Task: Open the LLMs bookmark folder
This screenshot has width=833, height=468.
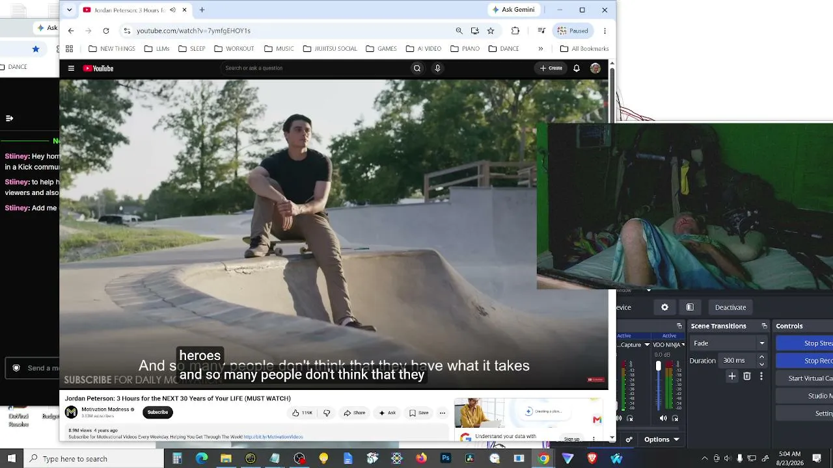Action: [x=157, y=49]
